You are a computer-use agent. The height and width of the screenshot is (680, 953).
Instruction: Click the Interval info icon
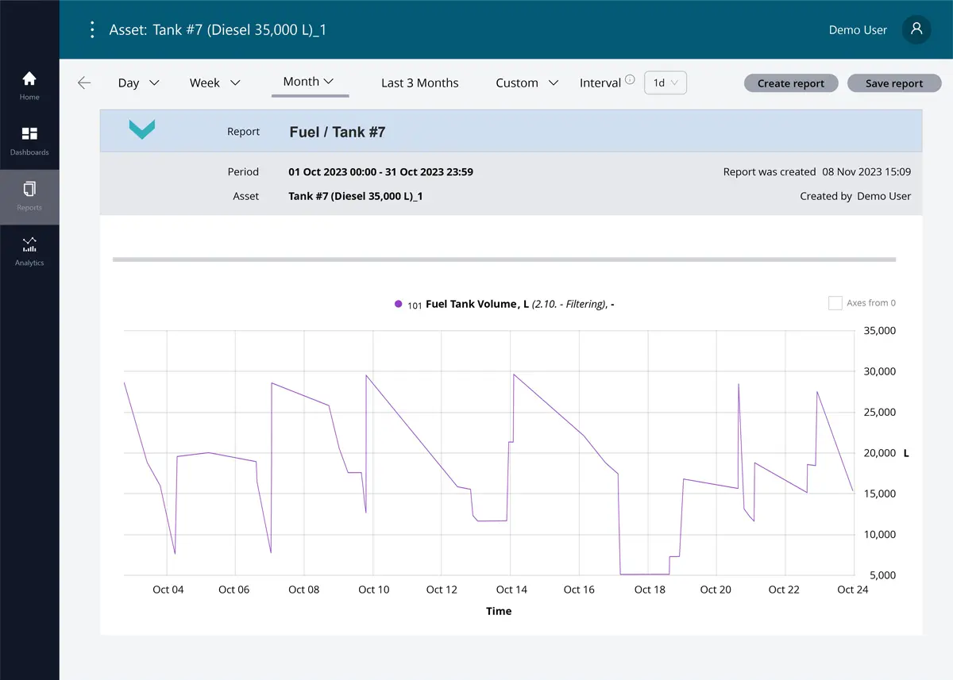point(630,79)
